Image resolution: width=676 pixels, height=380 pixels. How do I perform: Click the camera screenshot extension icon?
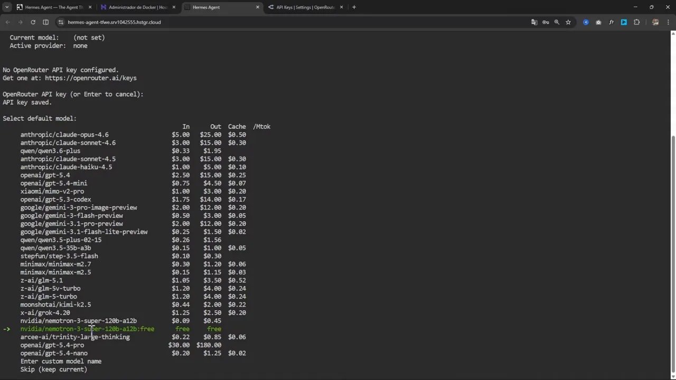pyautogui.click(x=598, y=22)
